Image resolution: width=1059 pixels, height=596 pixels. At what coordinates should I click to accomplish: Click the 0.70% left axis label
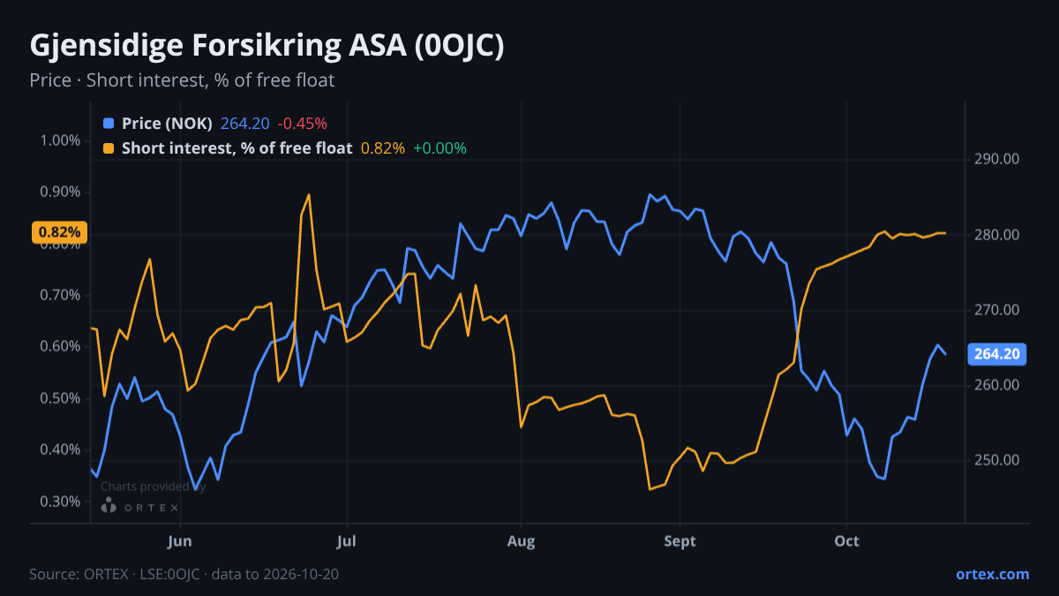(x=61, y=295)
